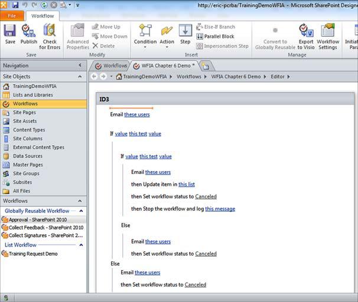Open All Files
This screenshot has height=302, width=358.
point(44,191)
